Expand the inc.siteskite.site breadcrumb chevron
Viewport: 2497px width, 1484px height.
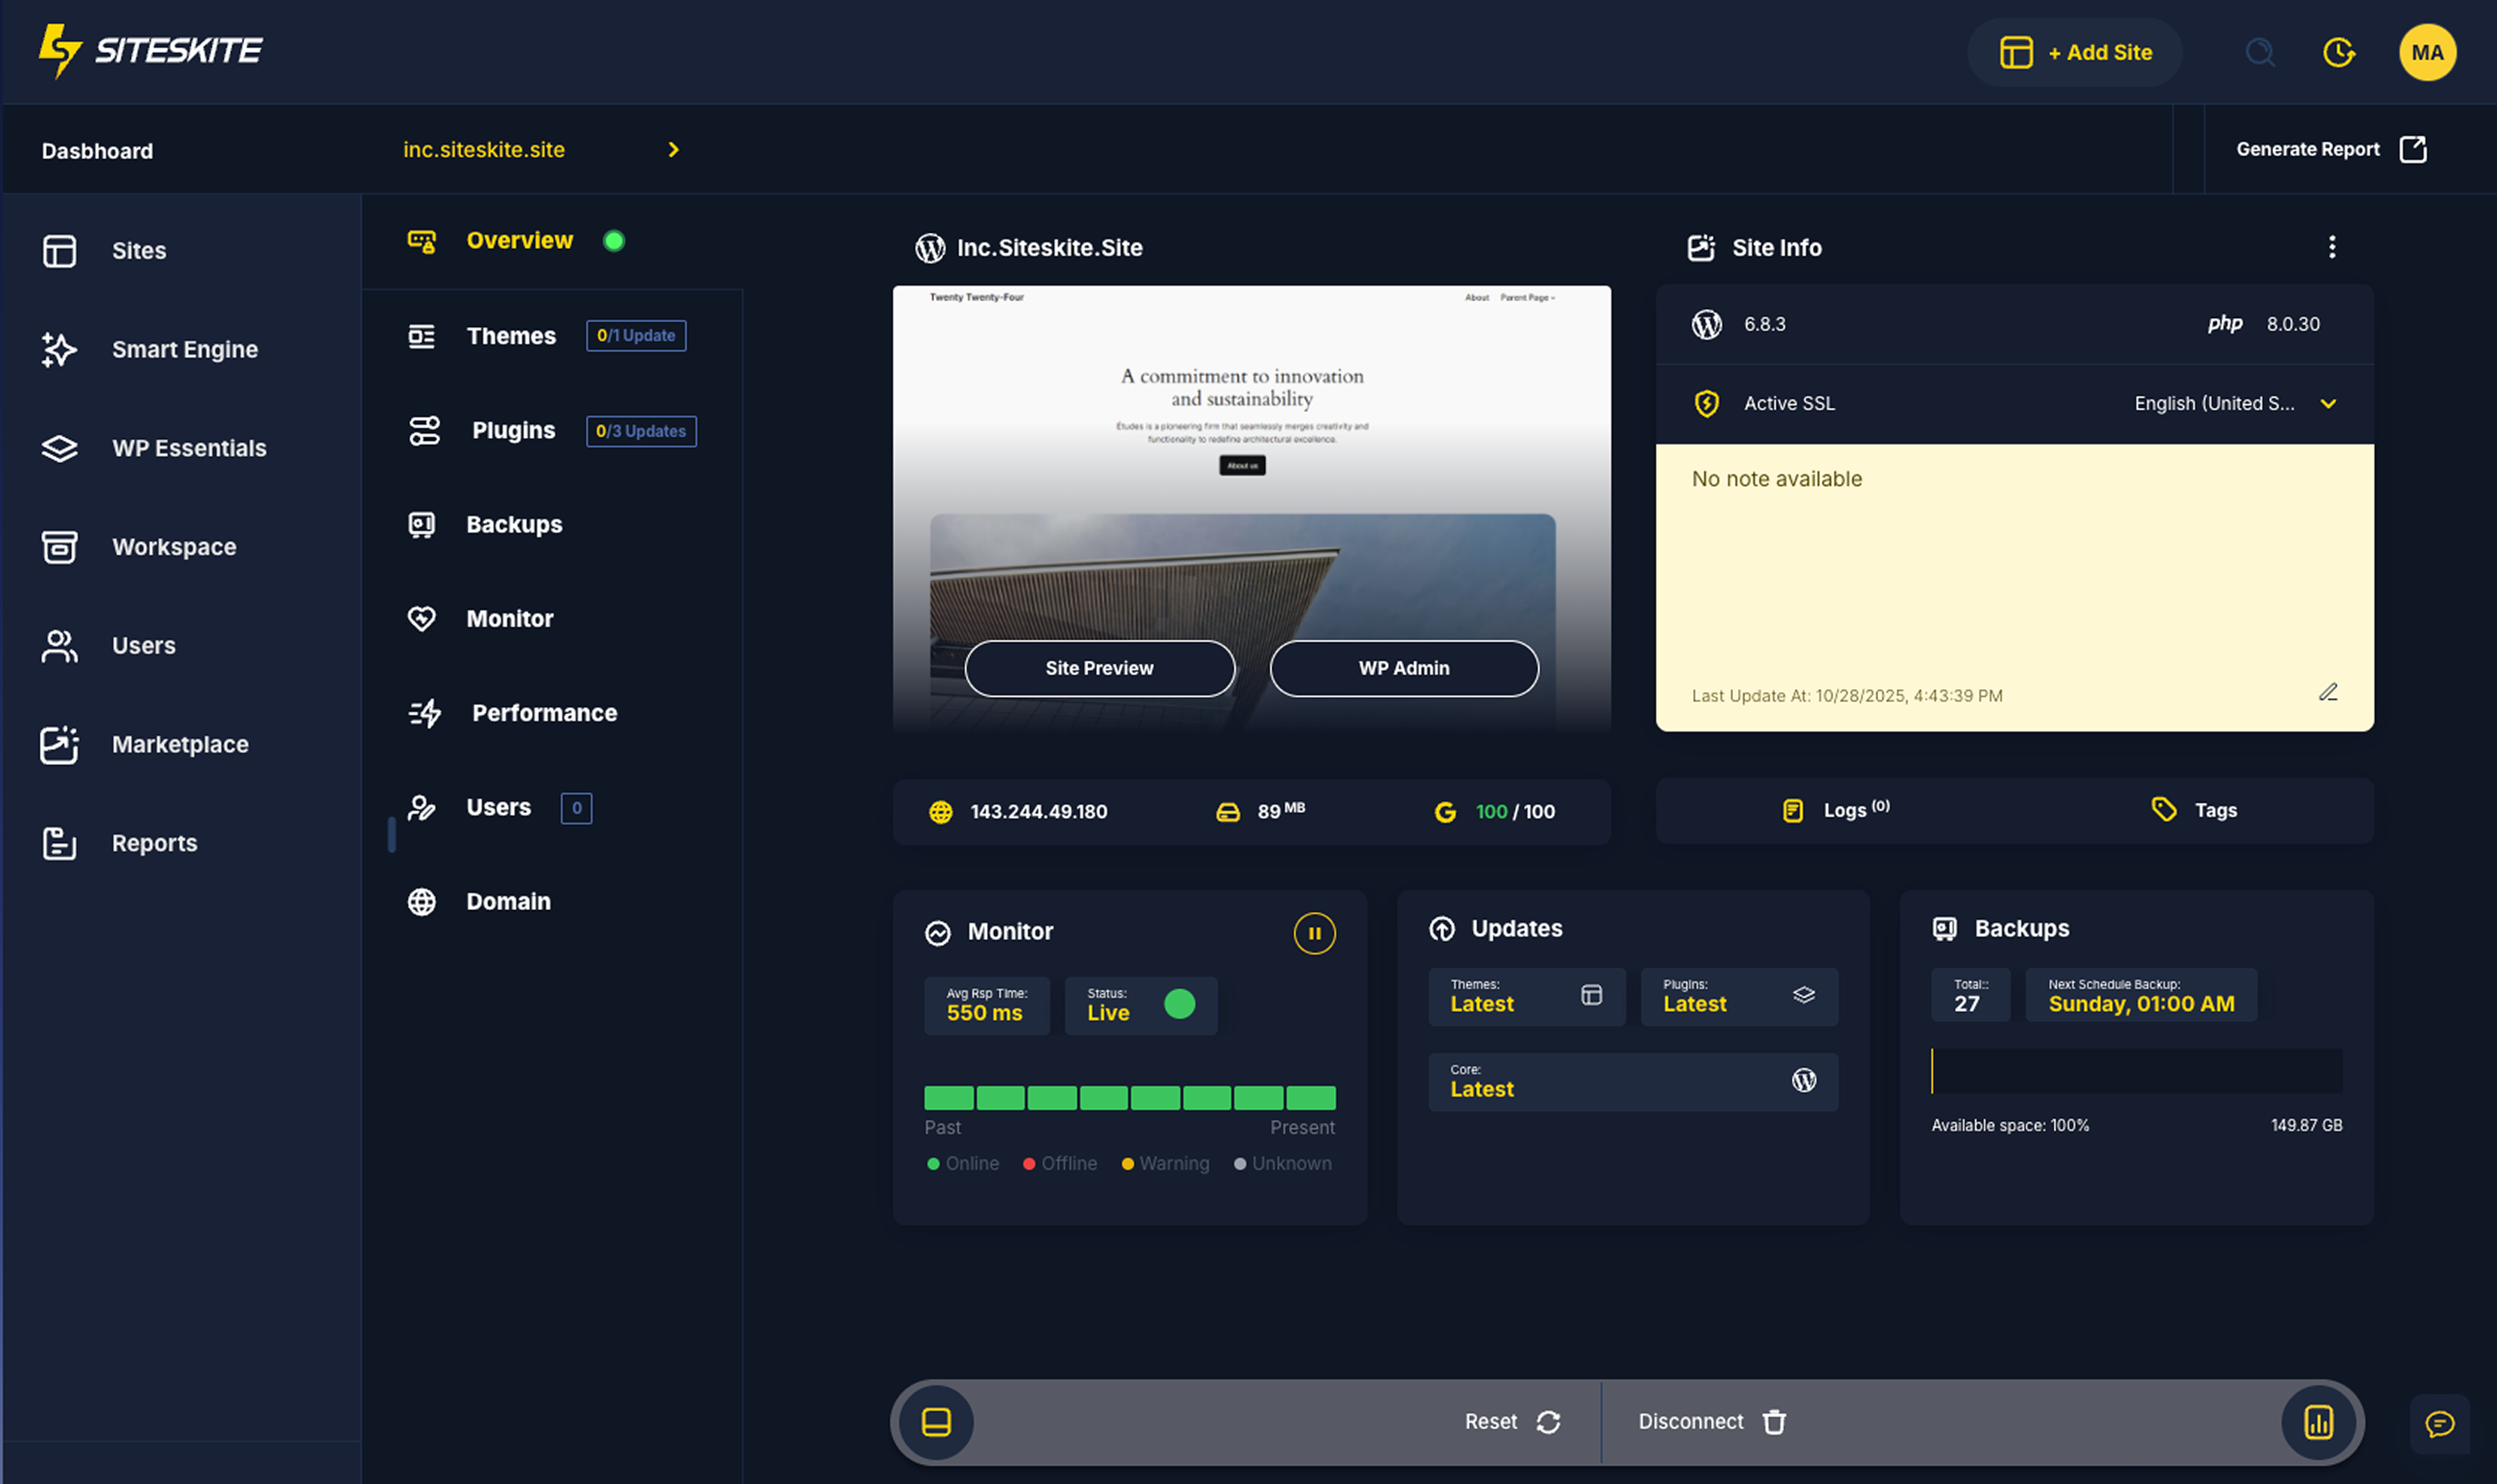point(674,149)
